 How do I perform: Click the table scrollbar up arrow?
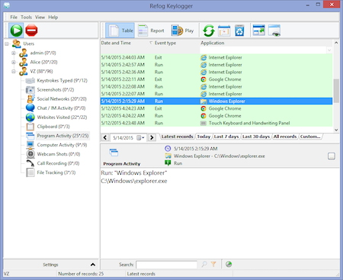tap(336, 43)
